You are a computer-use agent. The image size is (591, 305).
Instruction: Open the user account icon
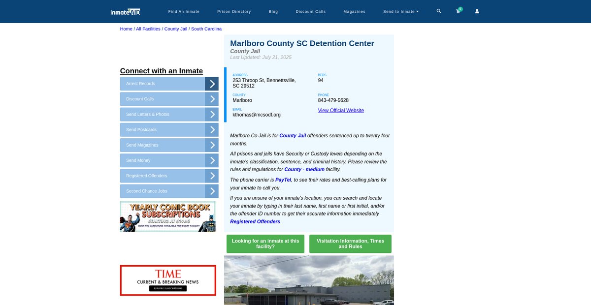pos(477,11)
